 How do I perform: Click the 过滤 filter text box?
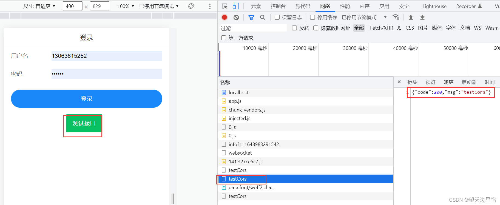(253, 28)
